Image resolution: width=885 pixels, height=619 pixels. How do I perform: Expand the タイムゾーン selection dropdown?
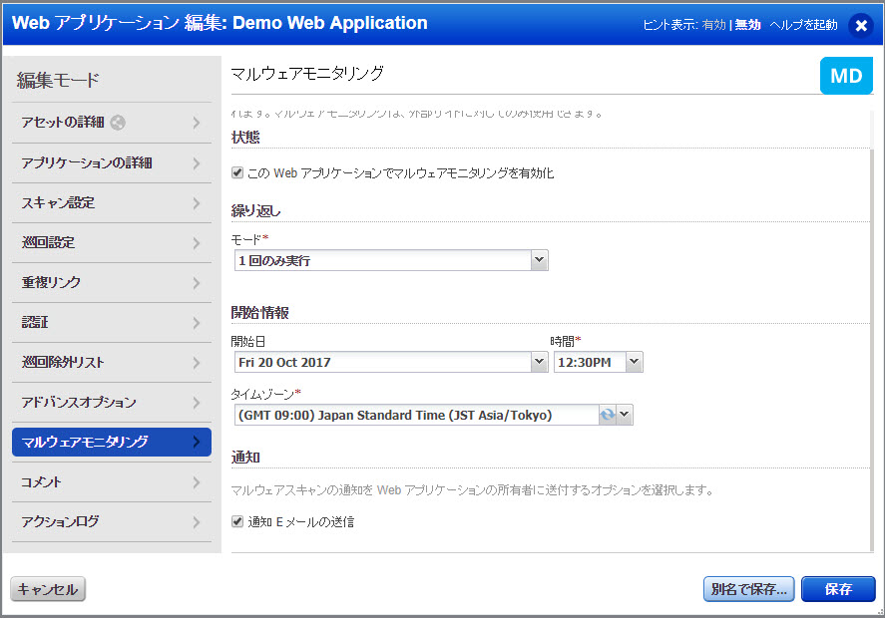point(623,413)
